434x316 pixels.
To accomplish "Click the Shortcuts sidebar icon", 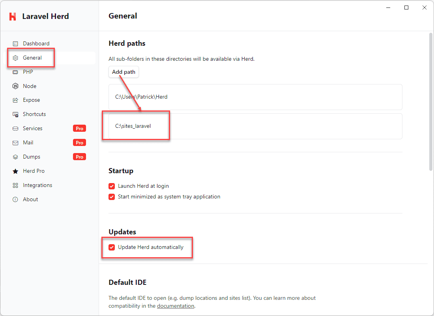I will [x=15, y=114].
